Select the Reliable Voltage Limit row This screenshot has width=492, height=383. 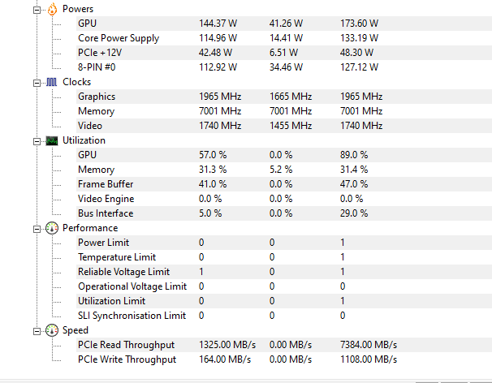(x=284, y=272)
